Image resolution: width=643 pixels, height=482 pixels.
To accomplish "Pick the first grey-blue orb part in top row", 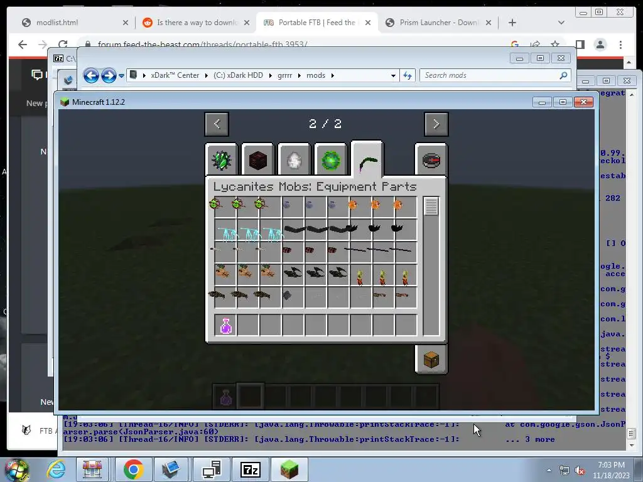I will 286,204.
